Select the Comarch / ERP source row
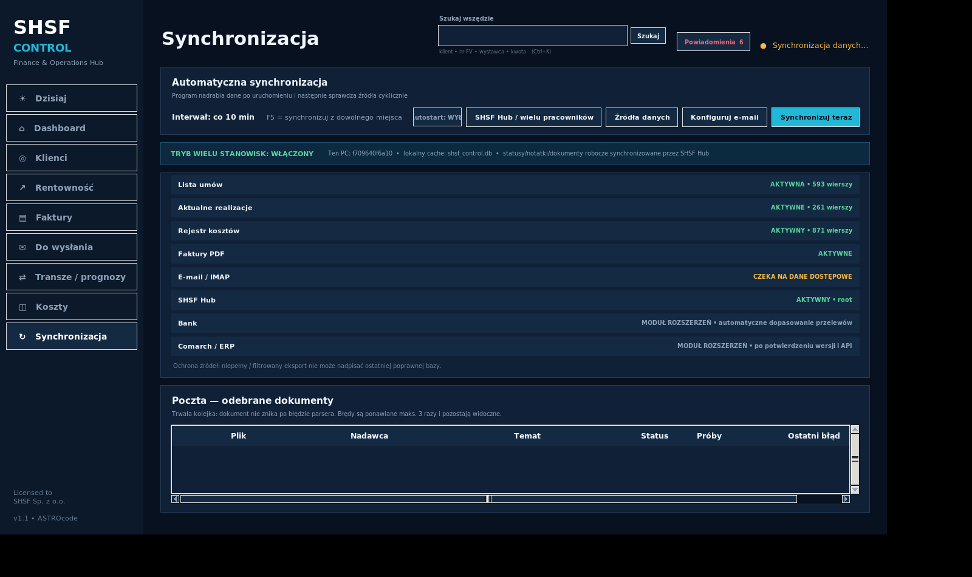 coord(515,346)
